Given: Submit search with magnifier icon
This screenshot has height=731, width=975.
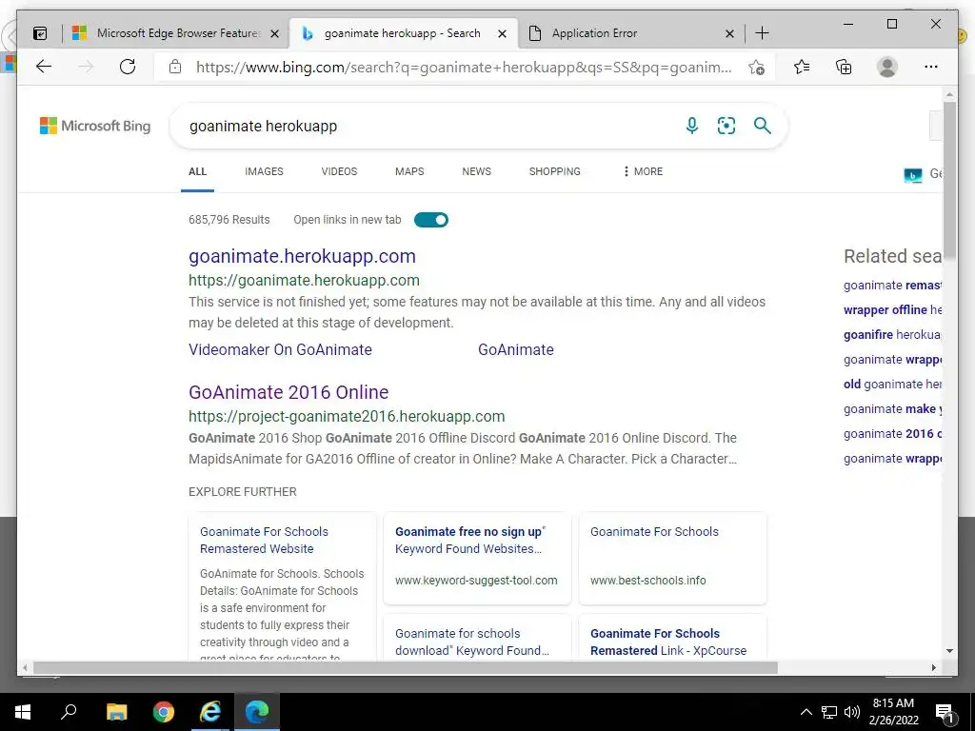Looking at the screenshot, I should pyautogui.click(x=763, y=126).
